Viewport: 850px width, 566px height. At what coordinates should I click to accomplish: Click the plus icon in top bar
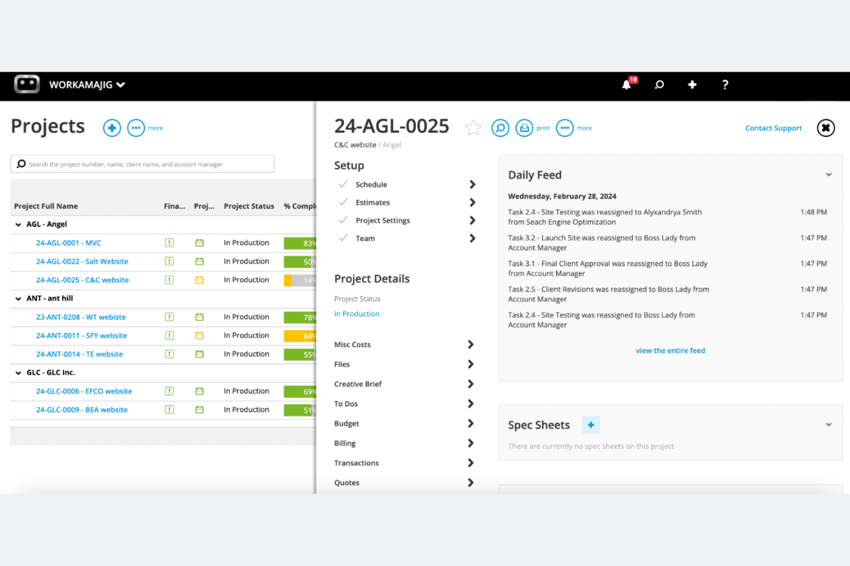[692, 85]
